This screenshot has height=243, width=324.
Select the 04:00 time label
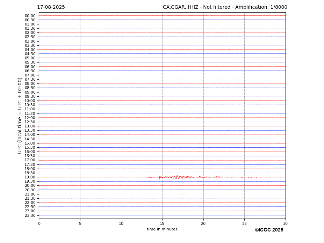[x=30, y=50]
